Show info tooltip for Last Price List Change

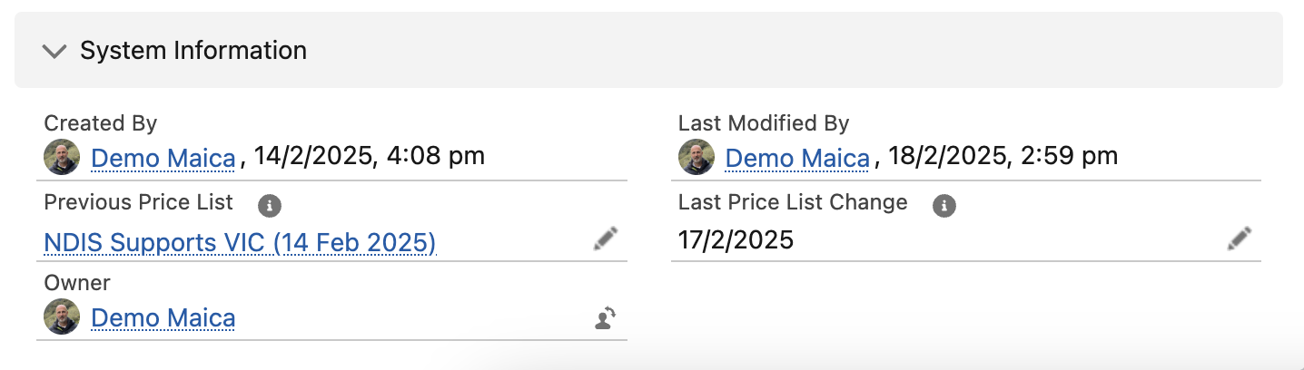944,206
